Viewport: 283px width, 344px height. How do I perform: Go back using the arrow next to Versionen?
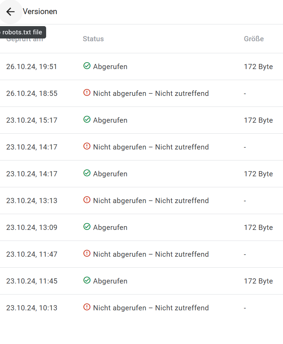[x=10, y=12]
